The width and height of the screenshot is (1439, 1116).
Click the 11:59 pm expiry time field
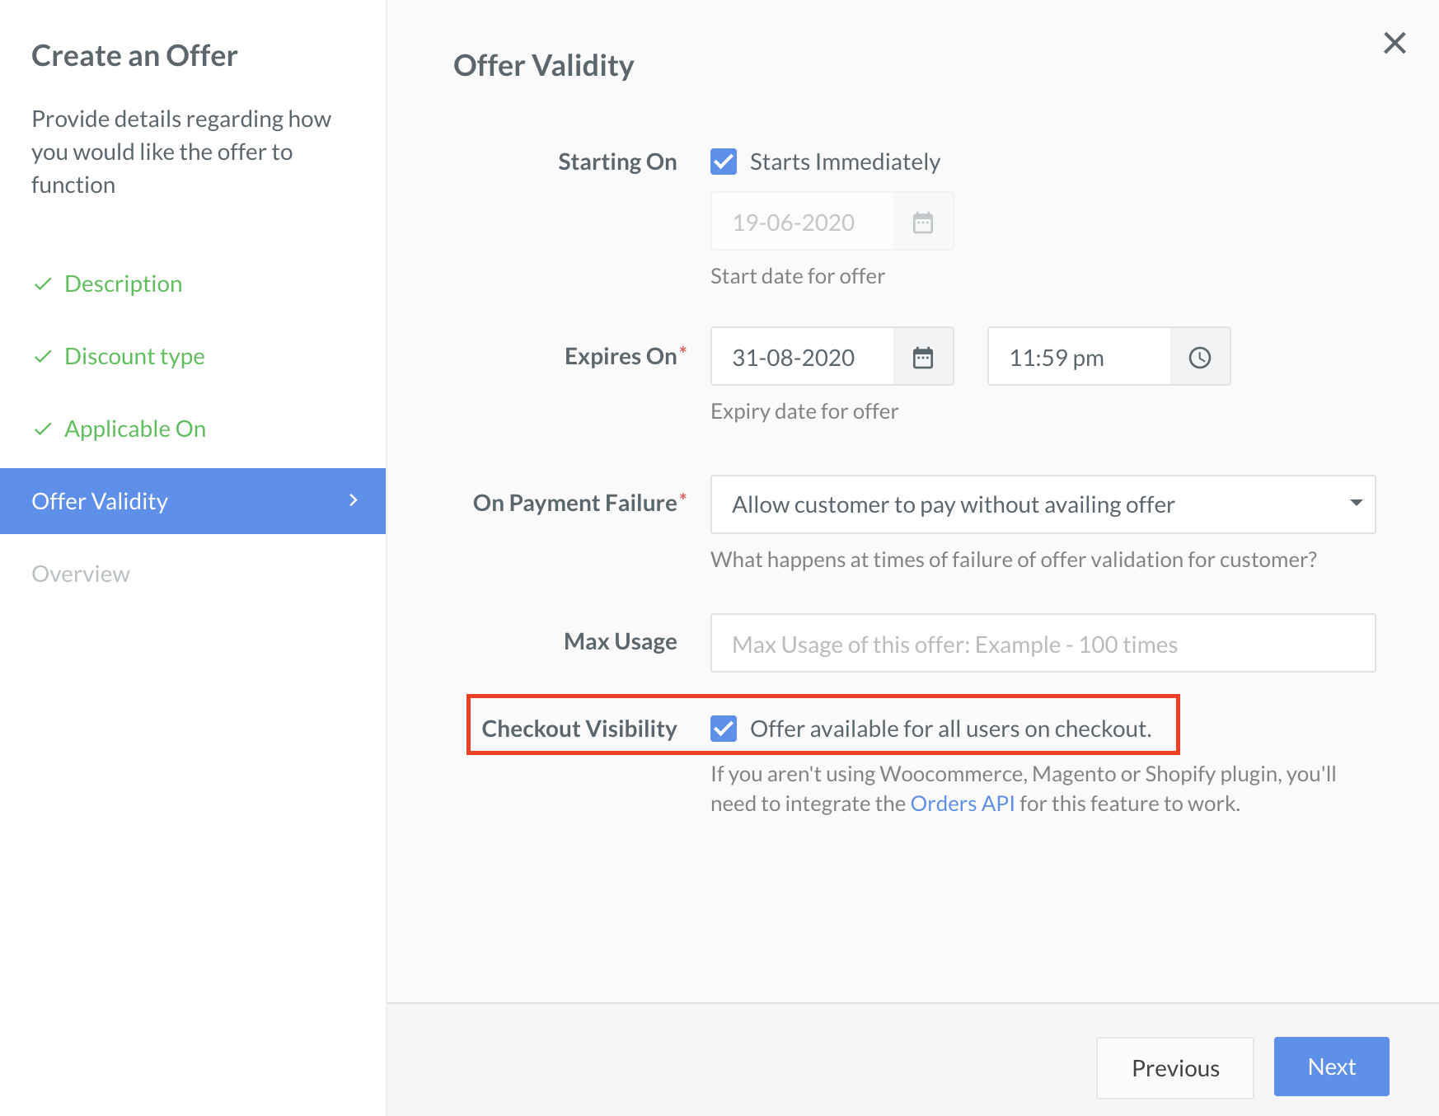tap(1079, 357)
